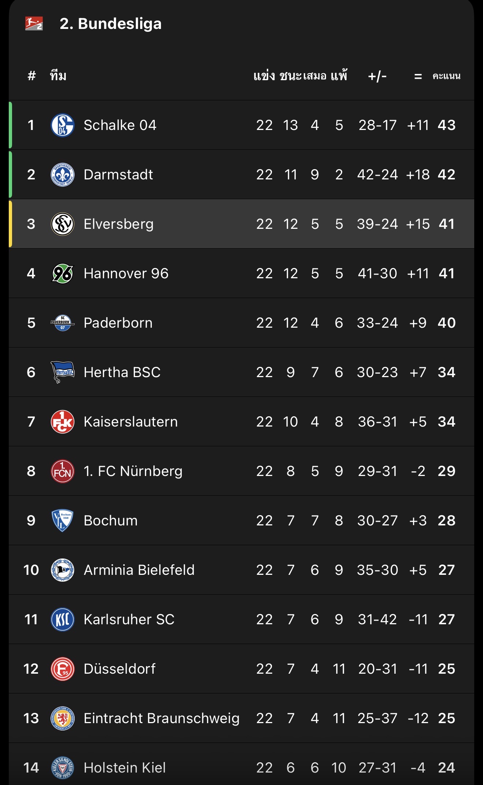The height and width of the screenshot is (785, 483).
Task: Tap the Kaiserslautern FCK crest
Action: pyautogui.click(x=63, y=422)
